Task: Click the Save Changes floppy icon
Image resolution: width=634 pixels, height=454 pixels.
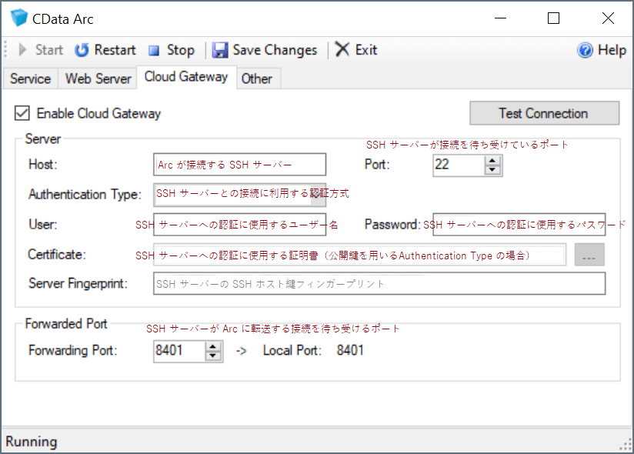Action: [220, 50]
